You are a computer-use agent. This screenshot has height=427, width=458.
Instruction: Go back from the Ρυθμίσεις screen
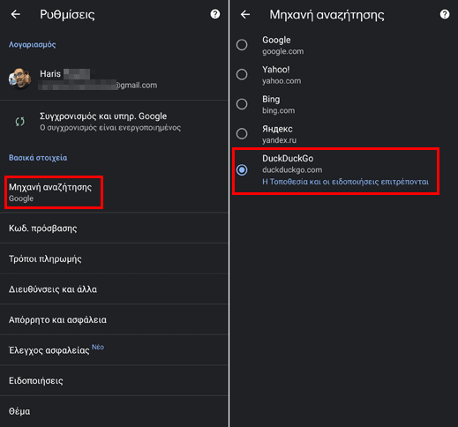16,14
